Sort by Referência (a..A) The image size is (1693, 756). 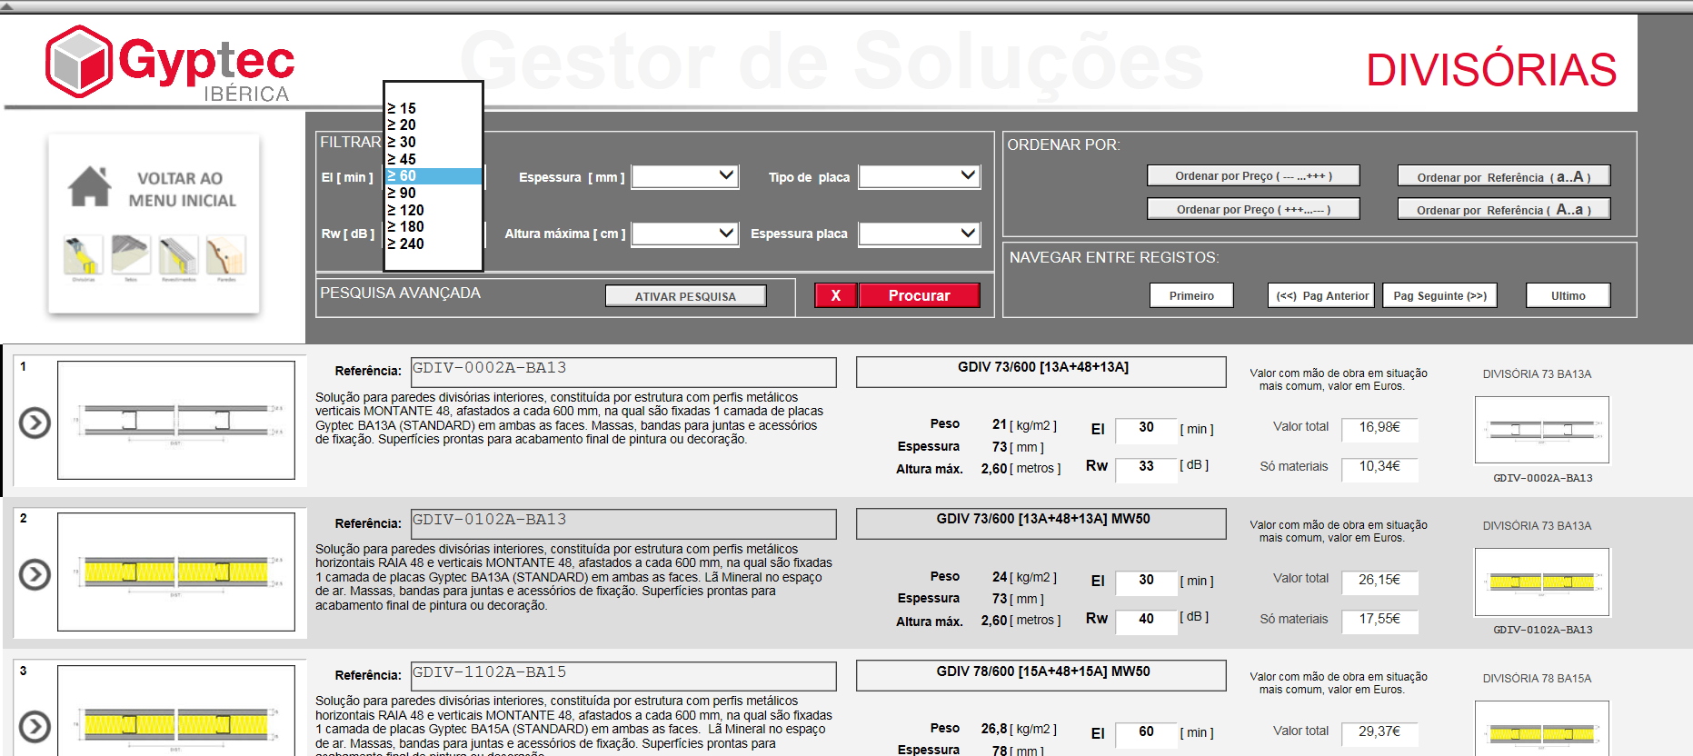(x=1504, y=176)
